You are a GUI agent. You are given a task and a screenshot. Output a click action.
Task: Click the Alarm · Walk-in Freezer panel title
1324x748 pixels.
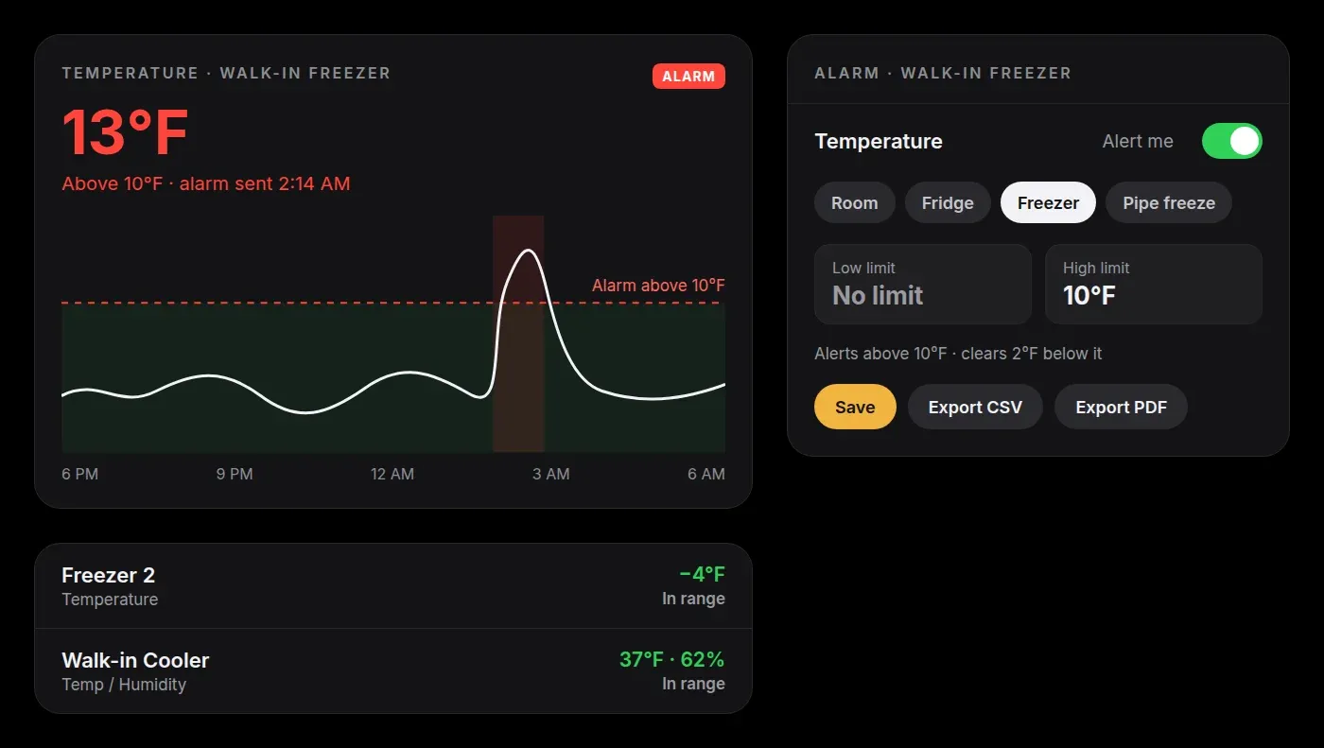point(943,73)
